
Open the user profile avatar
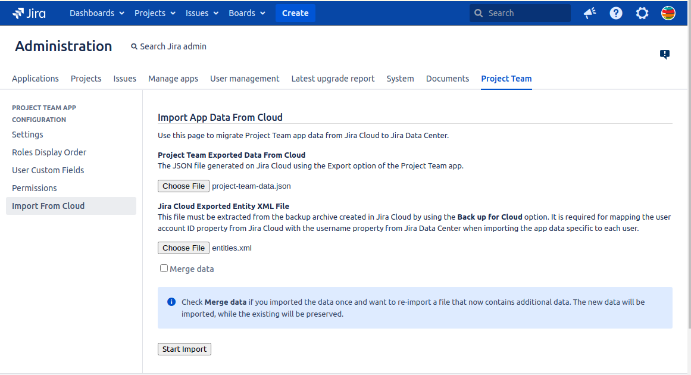pos(668,13)
